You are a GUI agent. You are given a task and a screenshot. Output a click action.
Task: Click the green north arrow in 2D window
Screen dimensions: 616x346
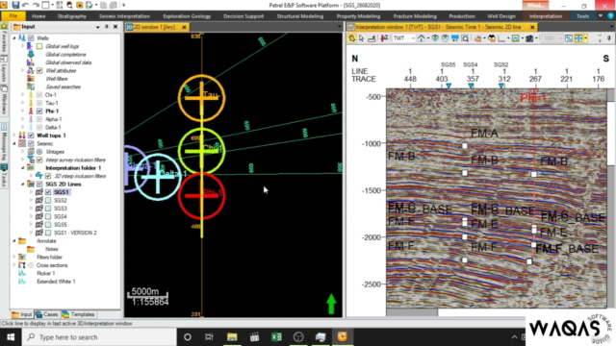331,304
